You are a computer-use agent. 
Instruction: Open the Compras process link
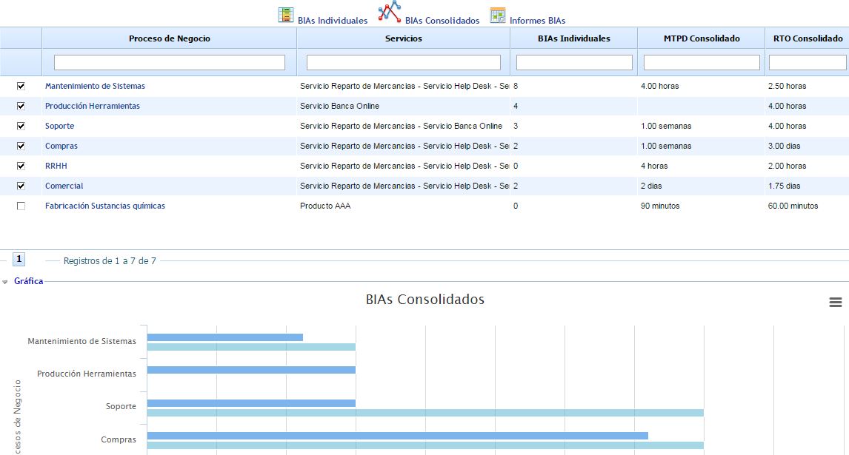click(61, 146)
